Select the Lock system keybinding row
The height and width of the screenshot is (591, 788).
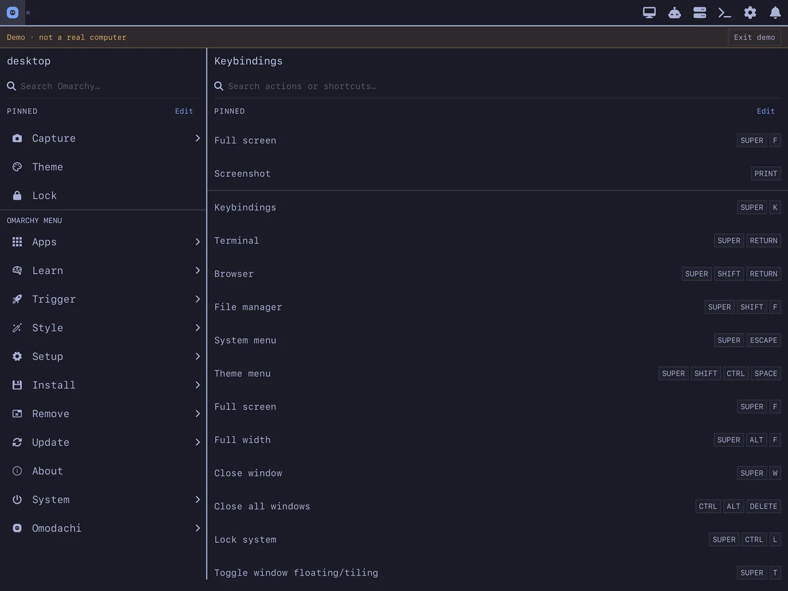pyautogui.click(x=498, y=539)
